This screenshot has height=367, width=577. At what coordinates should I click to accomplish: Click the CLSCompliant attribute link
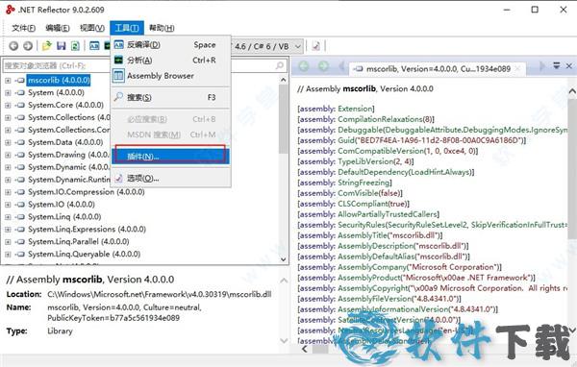click(x=363, y=204)
